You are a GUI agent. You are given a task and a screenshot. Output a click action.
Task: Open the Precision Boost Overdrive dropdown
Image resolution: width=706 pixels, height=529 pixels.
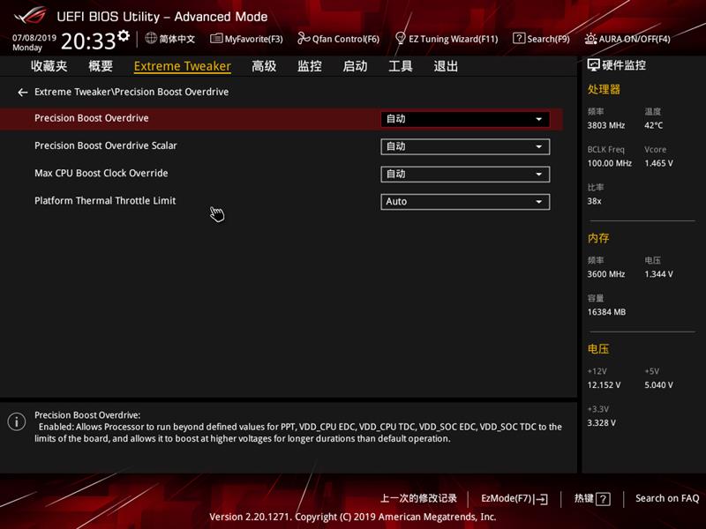[x=466, y=118]
